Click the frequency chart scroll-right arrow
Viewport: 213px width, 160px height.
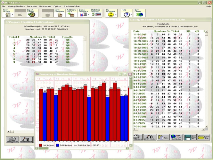tap(127, 148)
